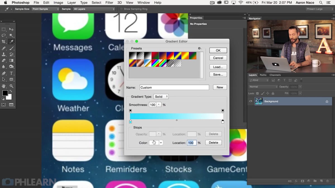Filter layers by type layers
335x188 pixels.
(284, 80)
